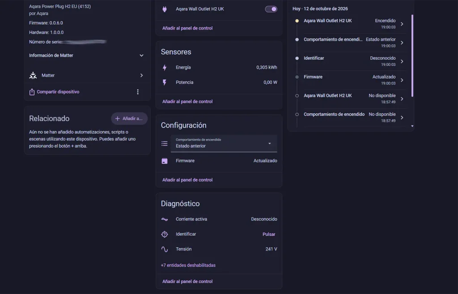Click the Identificar question mark icon
458x294 pixels.
pyautogui.click(x=165, y=234)
